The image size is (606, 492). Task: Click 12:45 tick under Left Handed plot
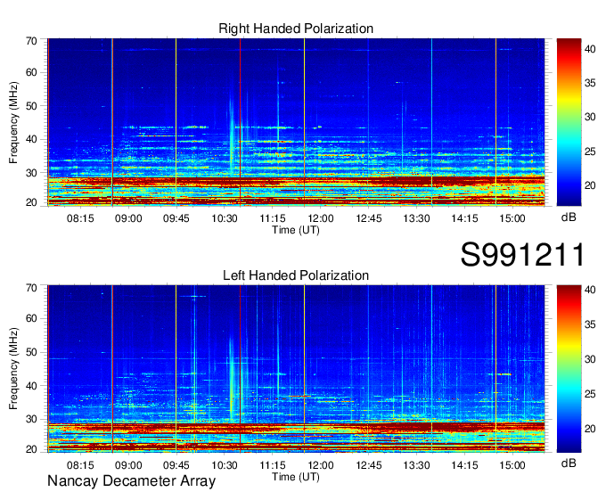click(369, 465)
